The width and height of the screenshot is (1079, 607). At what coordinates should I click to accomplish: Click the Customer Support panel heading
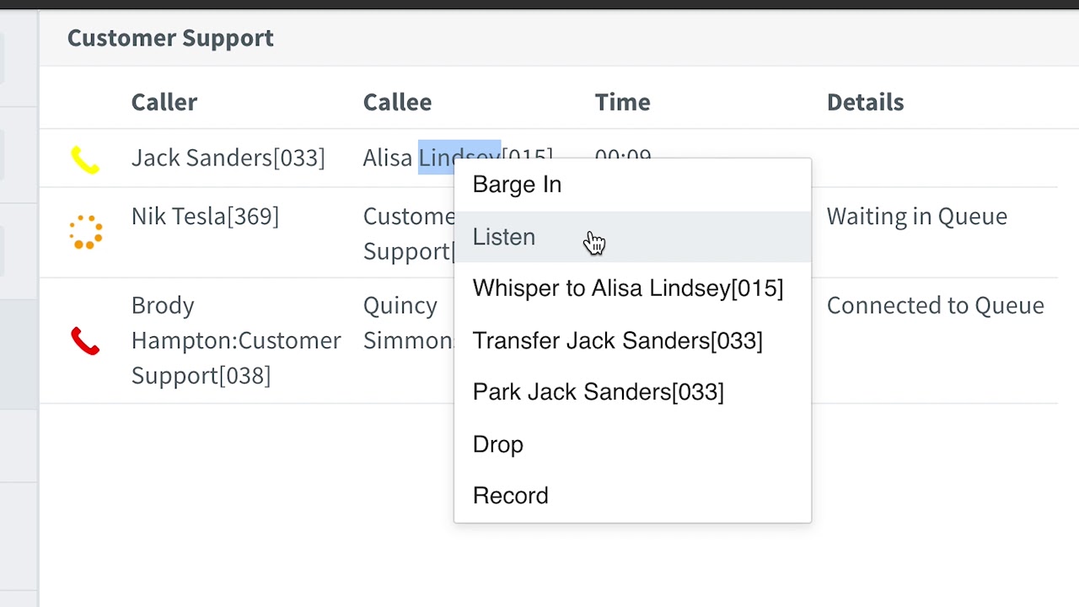coord(170,38)
